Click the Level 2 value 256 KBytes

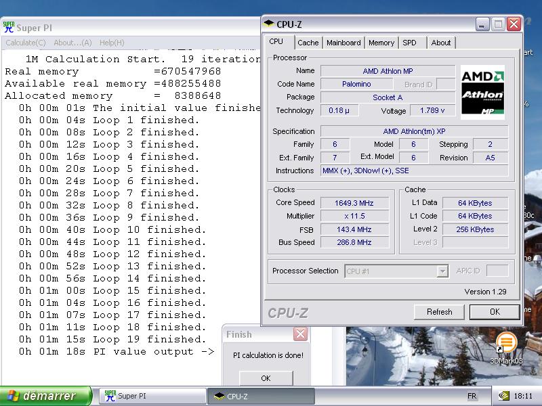(475, 229)
